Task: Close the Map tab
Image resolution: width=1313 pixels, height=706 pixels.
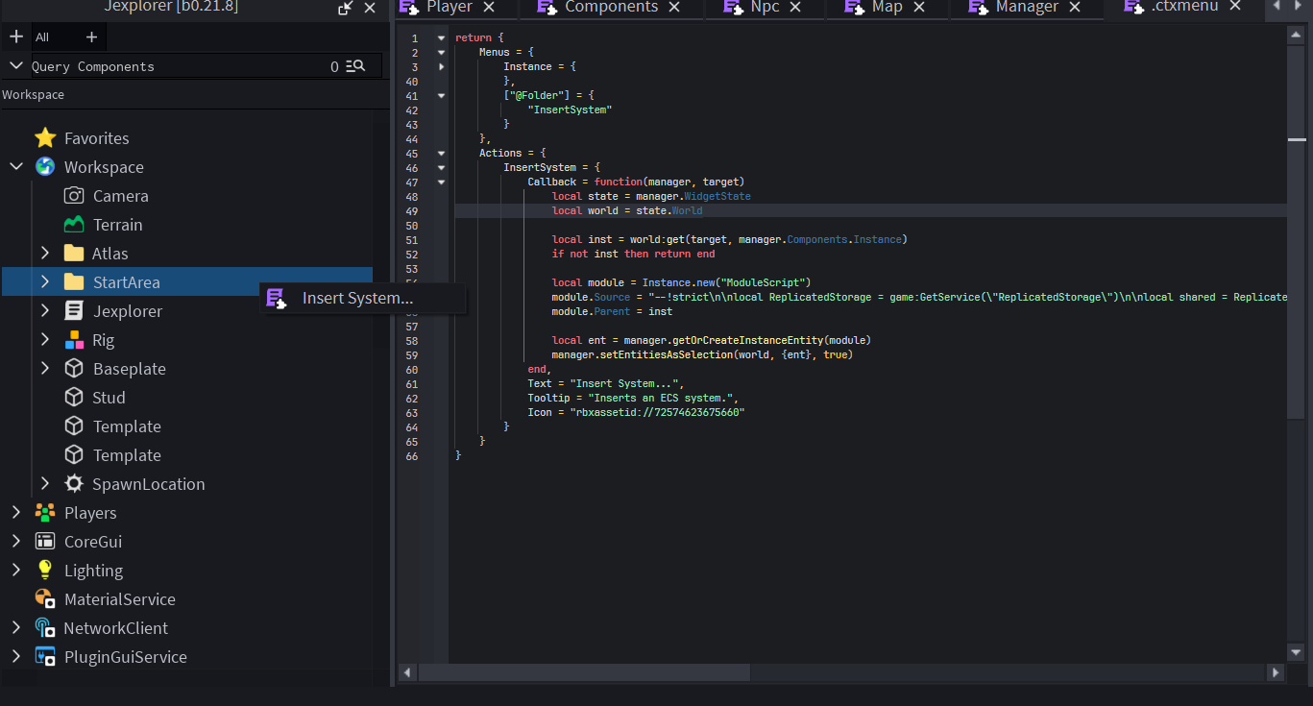Action: (x=919, y=7)
